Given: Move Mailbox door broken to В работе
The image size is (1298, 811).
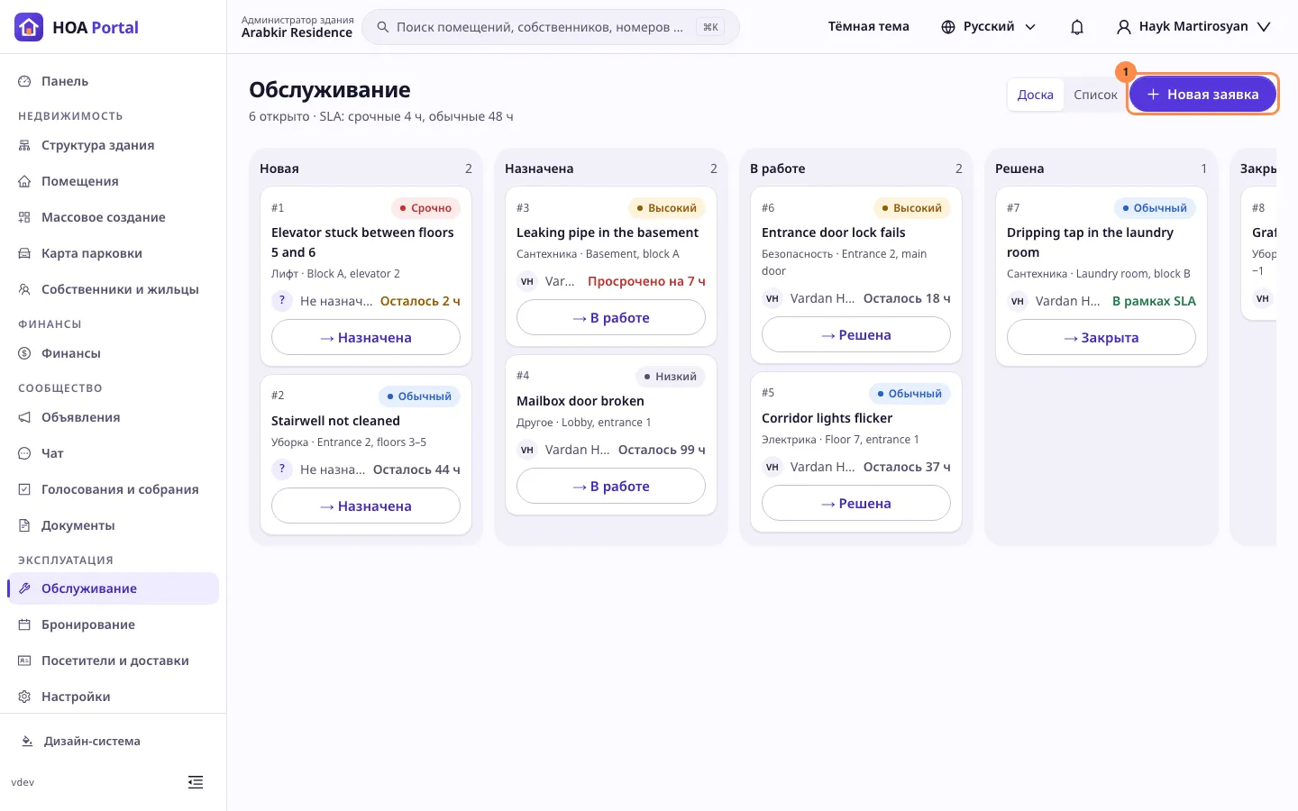Looking at the screenshot, I should [611, 487].
